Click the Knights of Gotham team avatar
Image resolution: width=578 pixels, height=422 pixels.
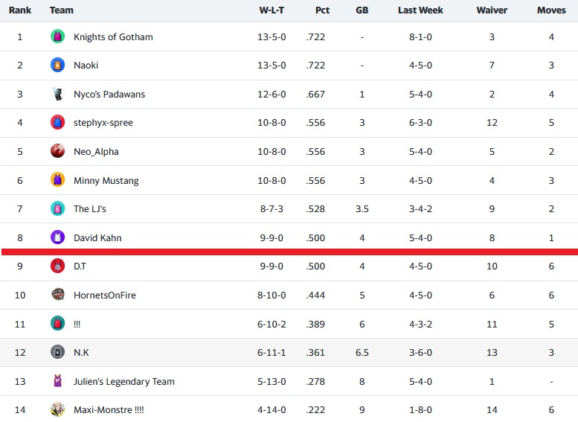57,36
